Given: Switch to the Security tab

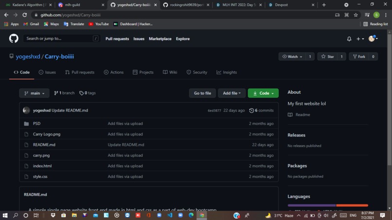Looking at the screenshot, I should 197,72.
